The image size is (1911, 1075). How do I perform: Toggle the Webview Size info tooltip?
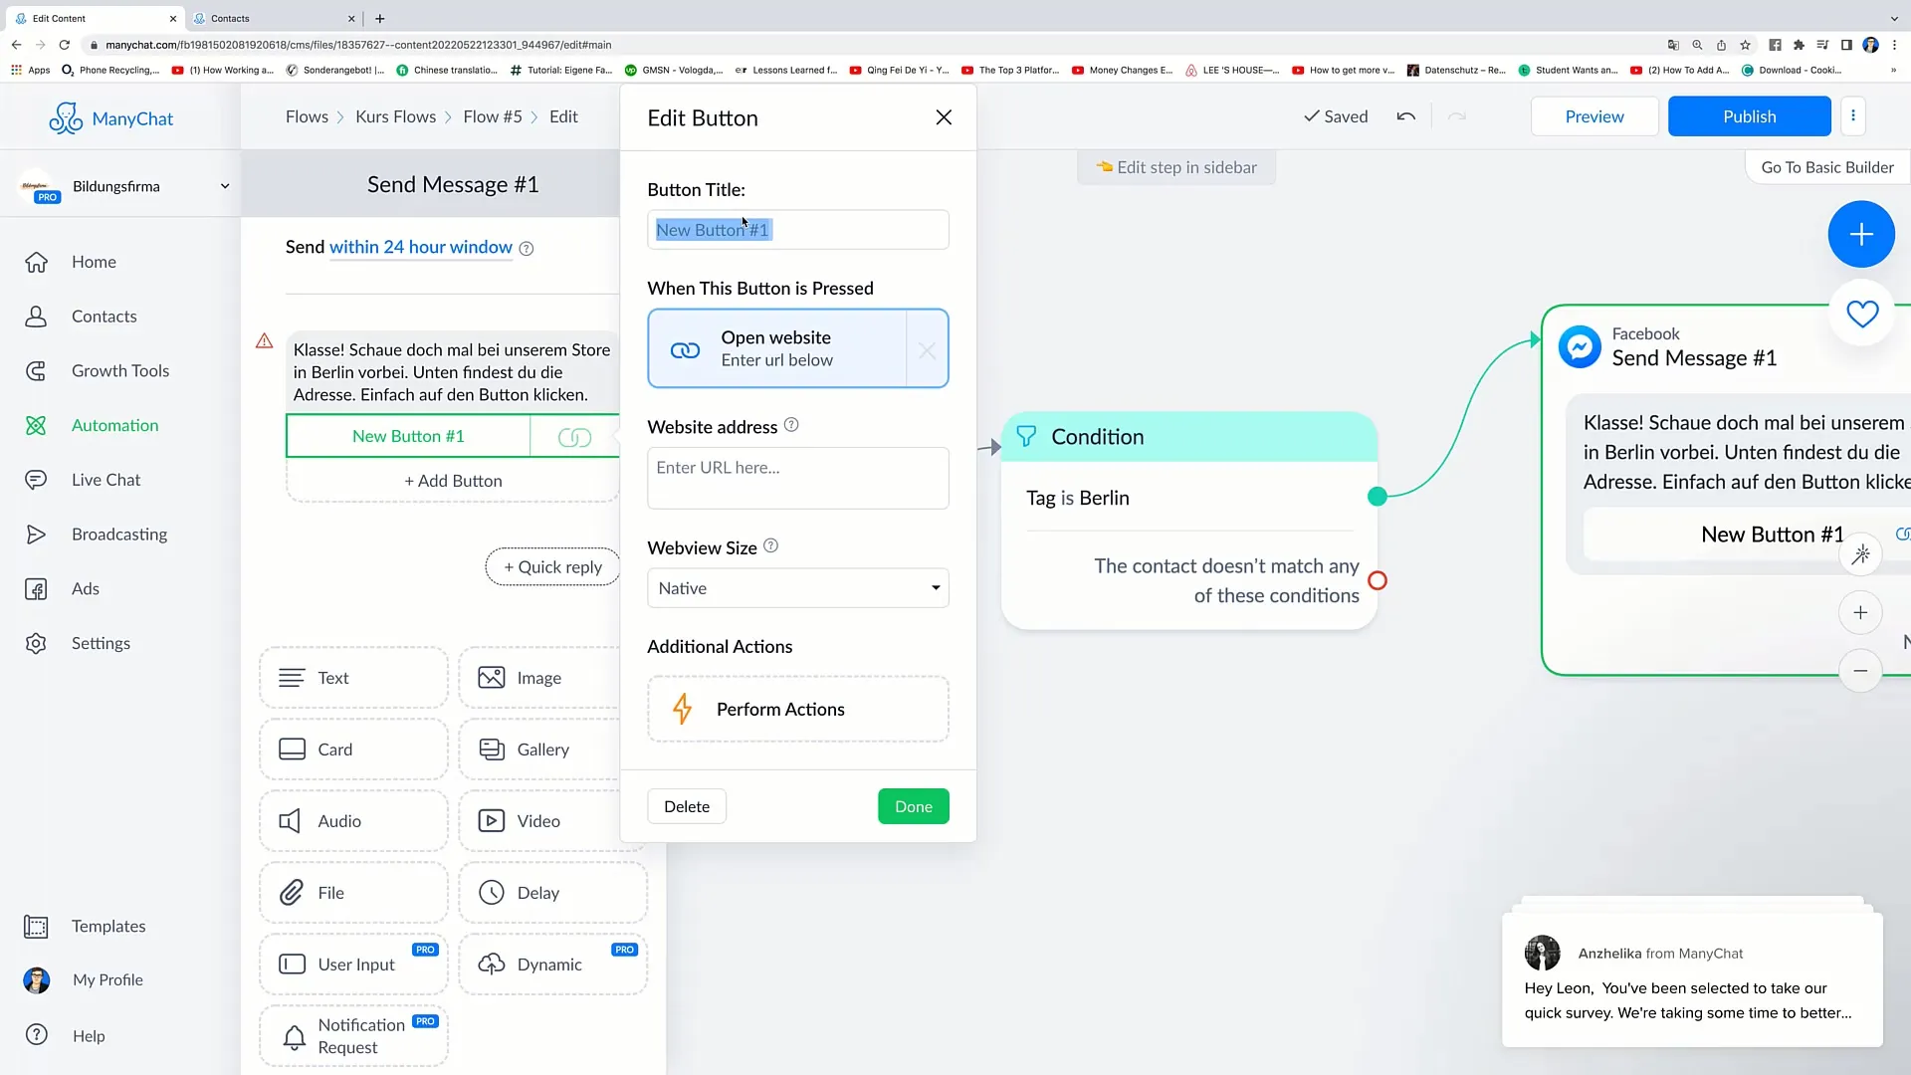(x=770, y=546)
